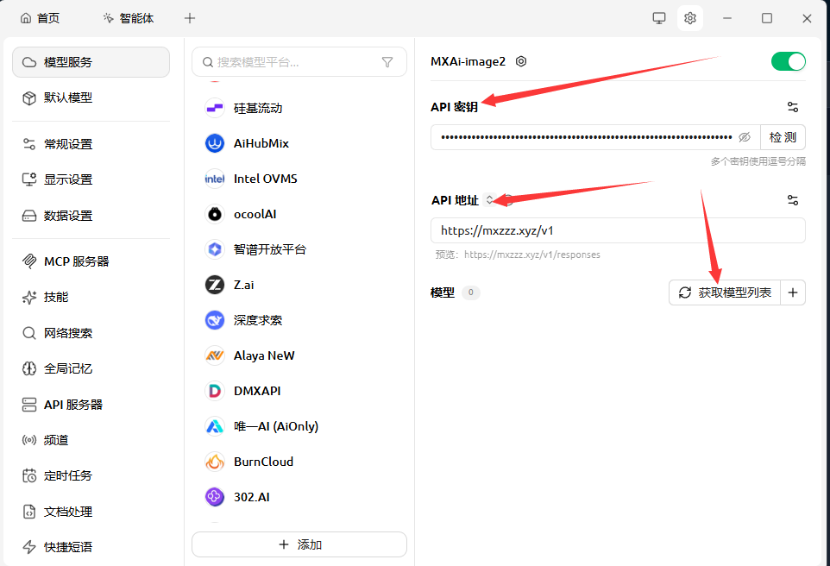Go to 数据设置 page

(x=91, y=216)
